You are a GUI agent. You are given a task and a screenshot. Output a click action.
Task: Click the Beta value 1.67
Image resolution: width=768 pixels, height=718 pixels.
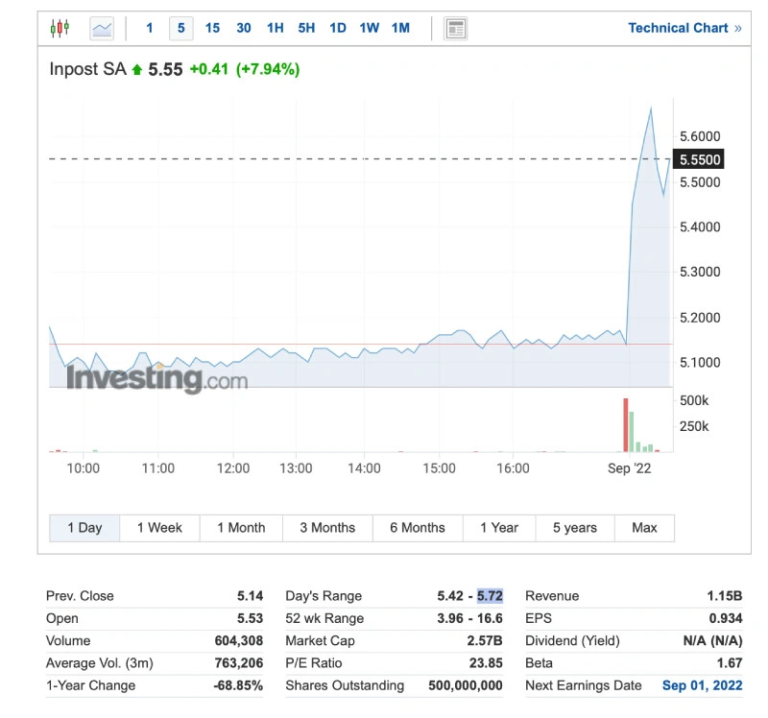730,663
